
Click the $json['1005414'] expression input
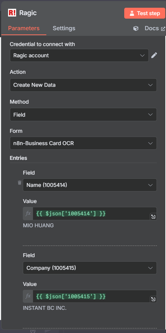coord(92,214)
